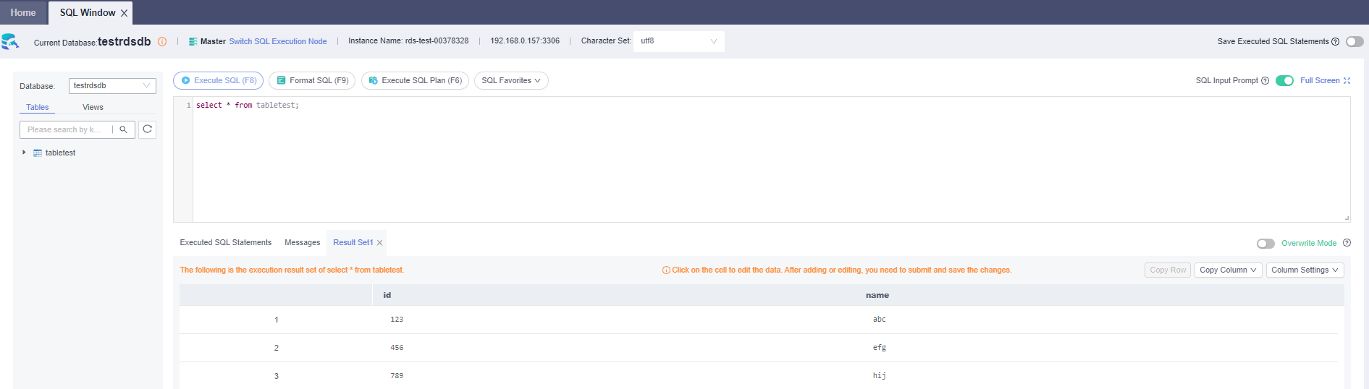This screenshot has width=1369, height=389.
Task: Click the refresh tables icon button
Action: click(148, 129)
